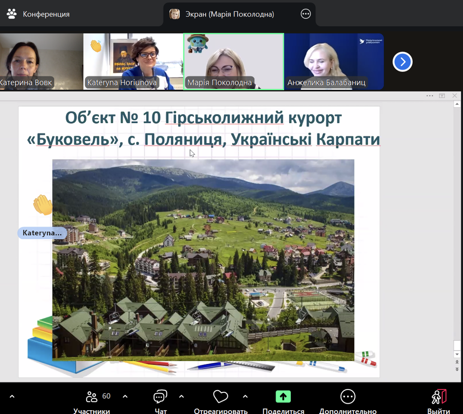Expand the Участники options chevron
Image resolution: width=463 pixels, height=414 pixels.
[125, 397]
